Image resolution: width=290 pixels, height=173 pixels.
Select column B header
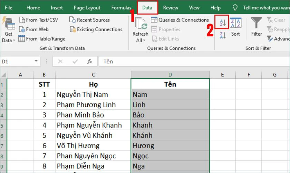(44, 75)
